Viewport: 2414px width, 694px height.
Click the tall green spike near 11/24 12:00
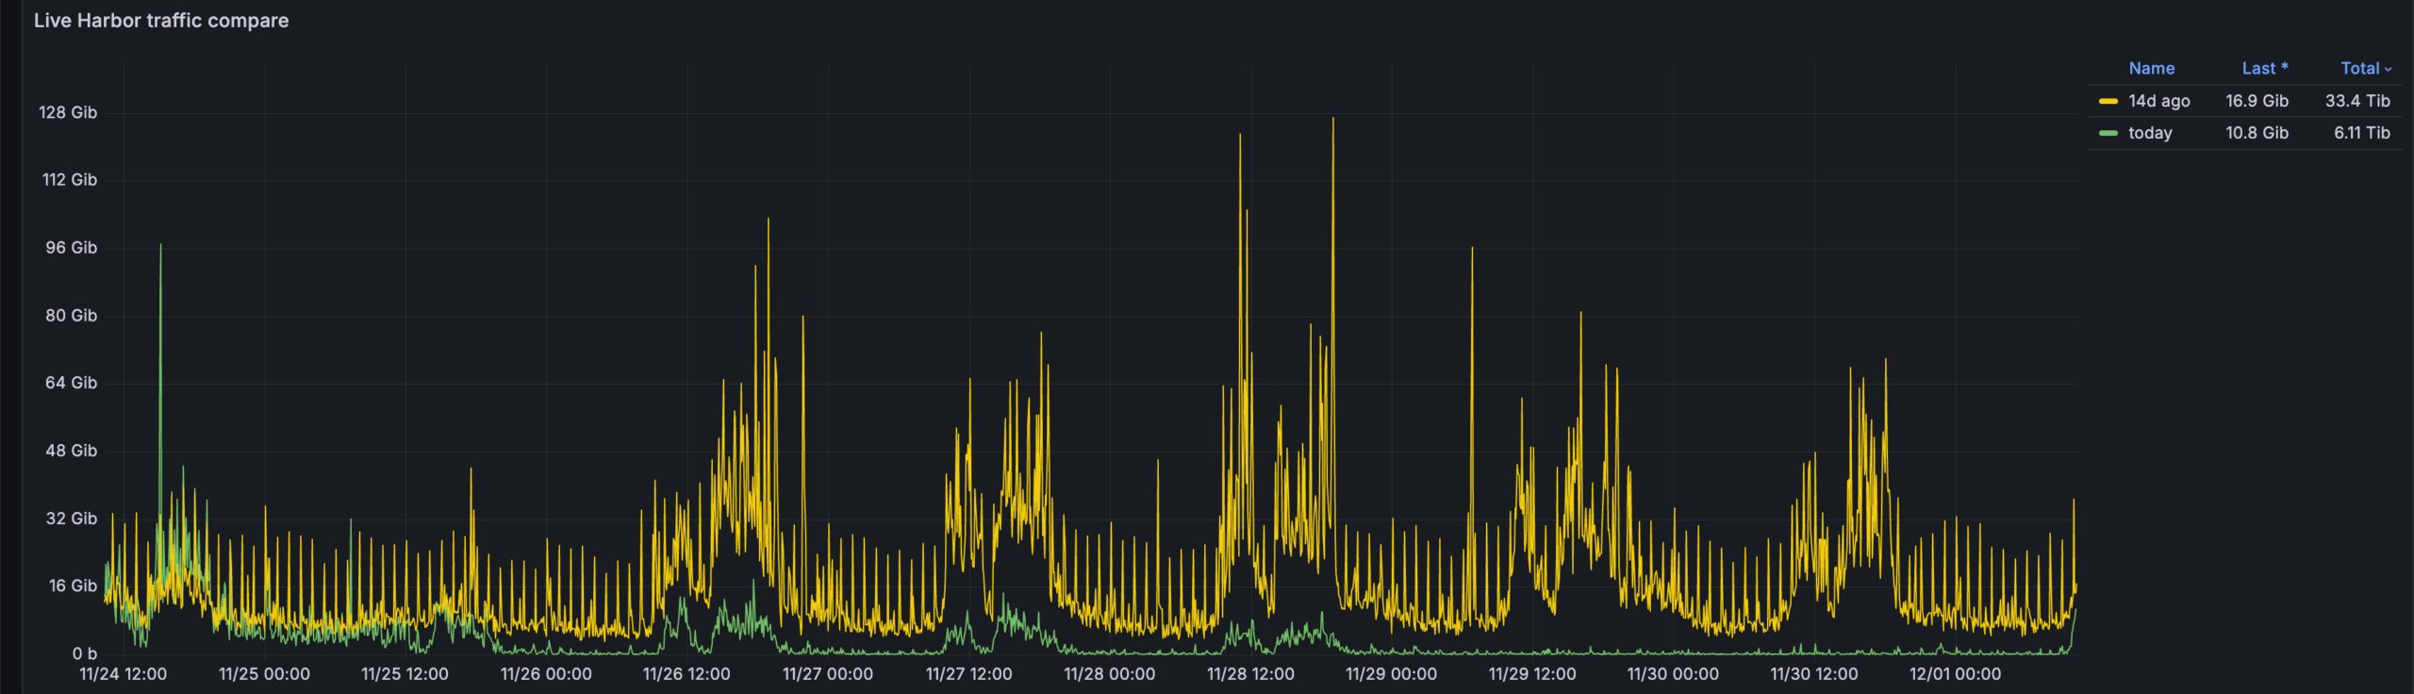pos(160,247)
